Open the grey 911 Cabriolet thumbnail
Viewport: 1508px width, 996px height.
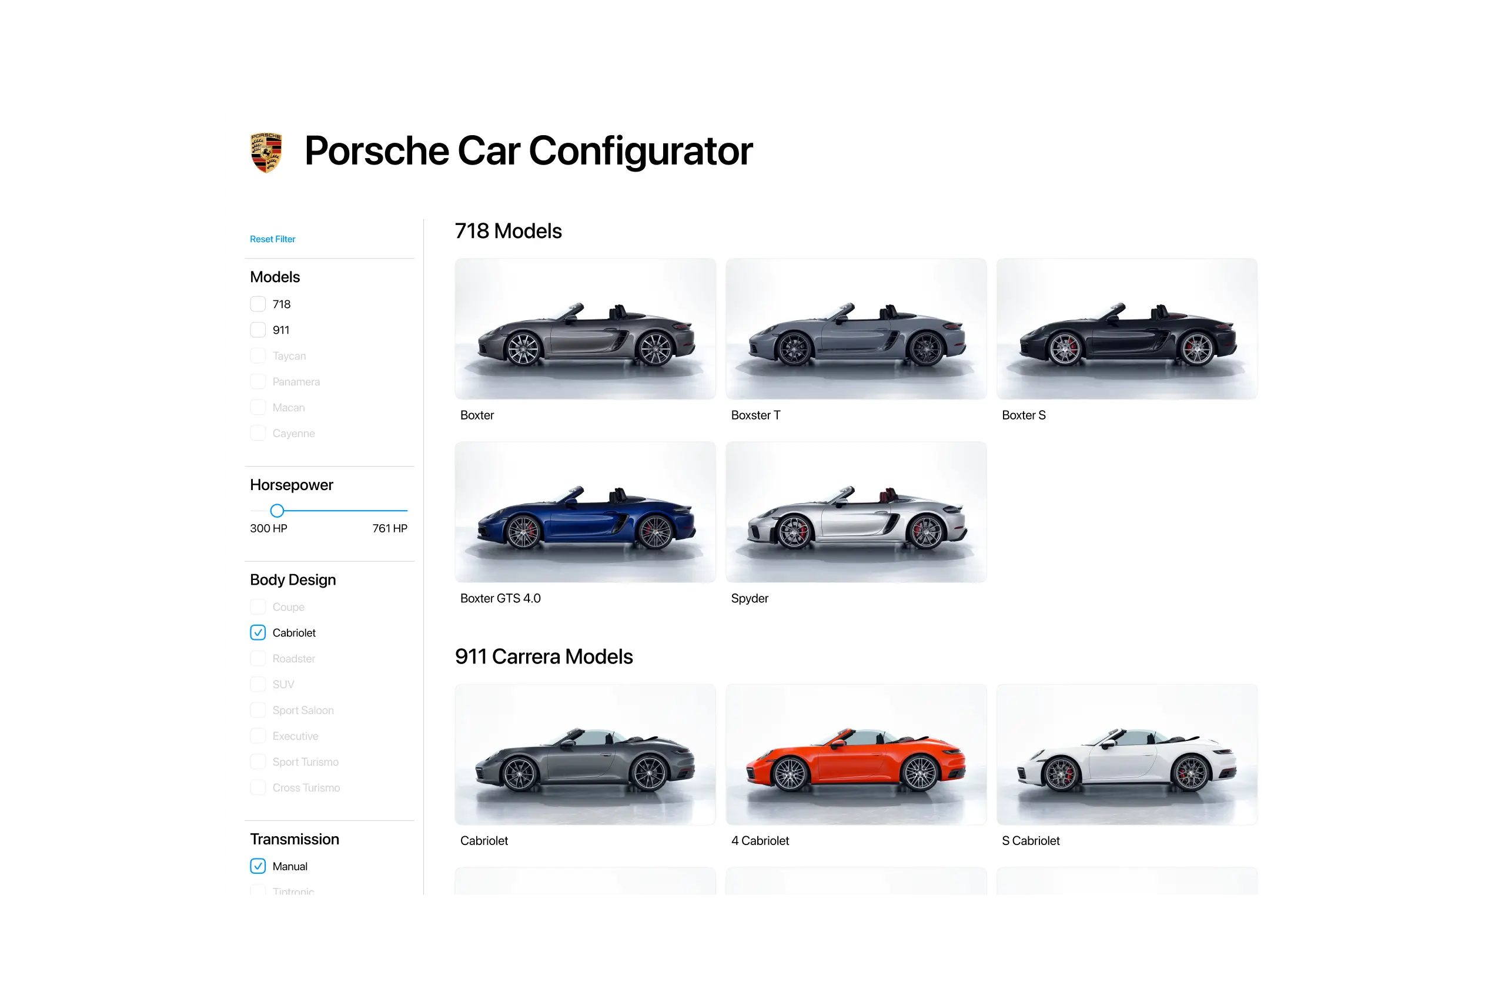tap(586, 754)
